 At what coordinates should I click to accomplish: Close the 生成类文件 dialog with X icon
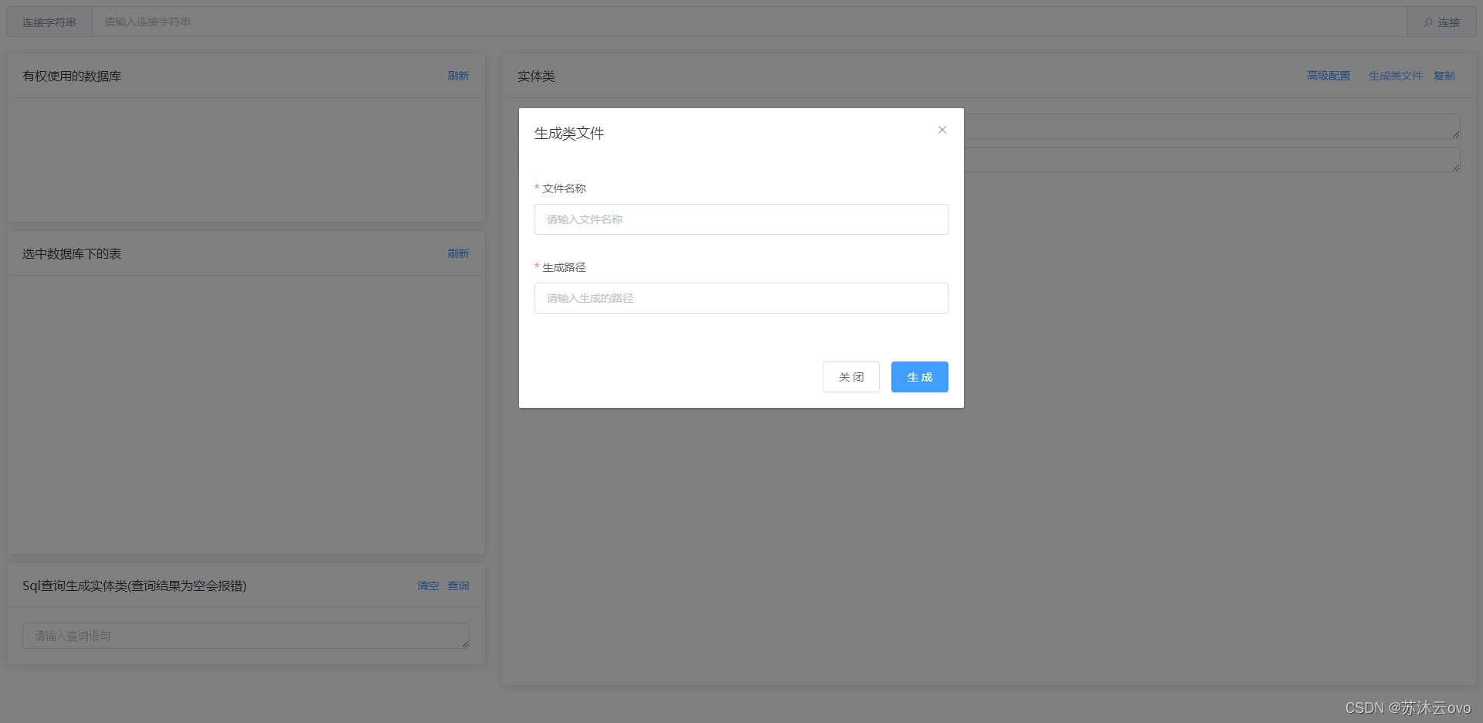pyautogui.click(x=942, y=130)
